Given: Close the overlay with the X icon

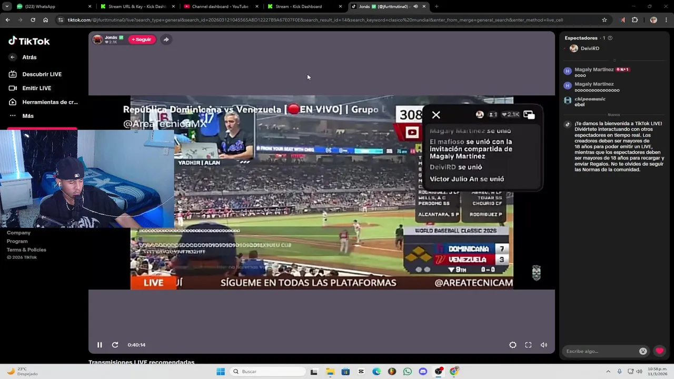Looking at the screenshot, I should (x=436, y=115).
